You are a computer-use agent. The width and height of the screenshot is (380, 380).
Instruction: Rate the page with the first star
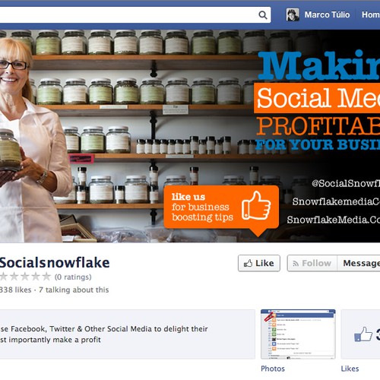pos(3,277)
